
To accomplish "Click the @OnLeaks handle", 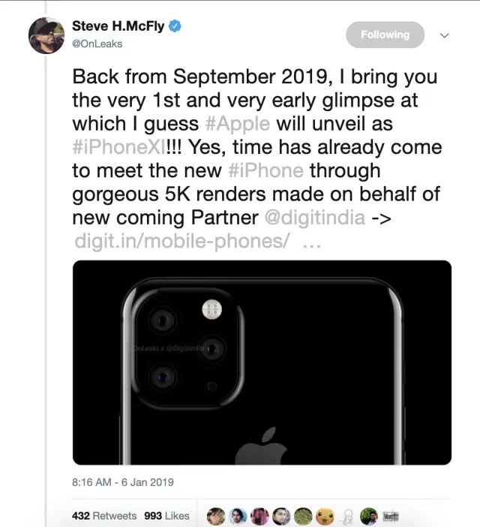I will [97, 44].
